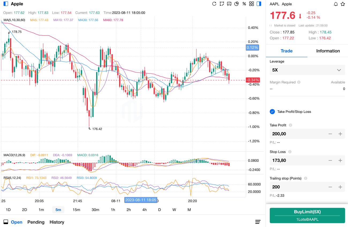This screenshot has height=227, width=348.
Task: Open the Pending orders tab
Action: 36,222
